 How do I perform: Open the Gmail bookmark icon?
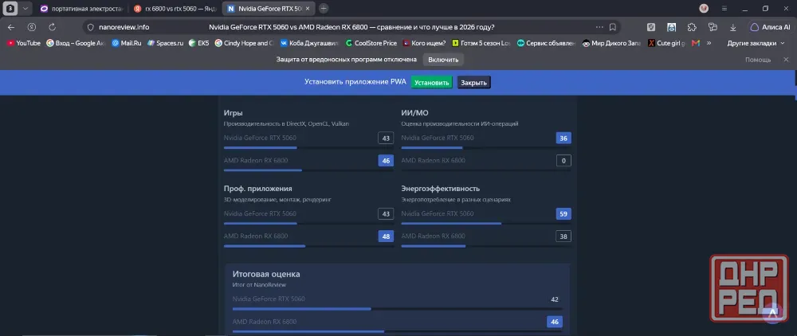(x=696, y=43)
